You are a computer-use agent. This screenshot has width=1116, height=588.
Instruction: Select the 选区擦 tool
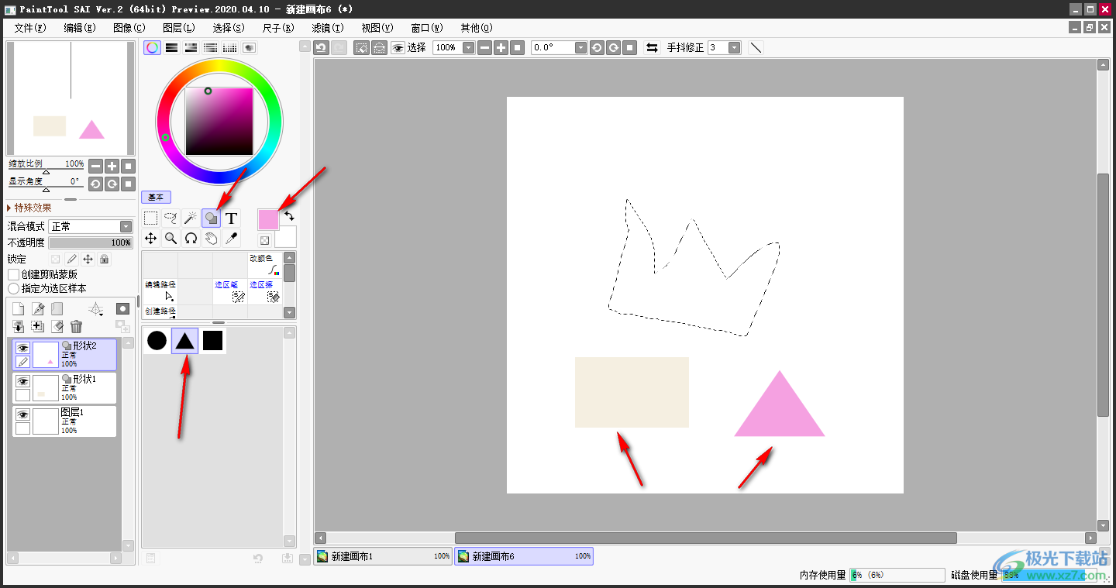click(264, 291)
